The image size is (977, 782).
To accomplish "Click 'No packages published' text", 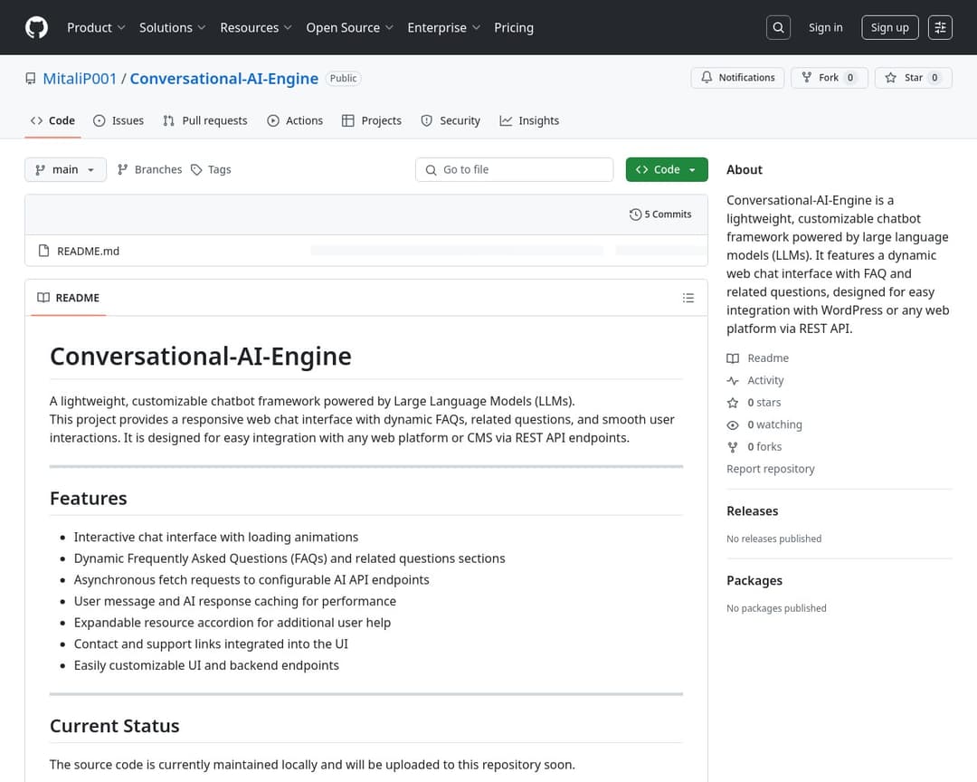I will click(x=776, y=608).
